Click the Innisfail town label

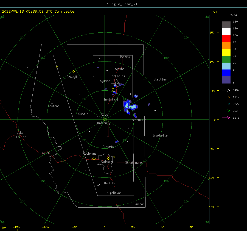[111, 99]
